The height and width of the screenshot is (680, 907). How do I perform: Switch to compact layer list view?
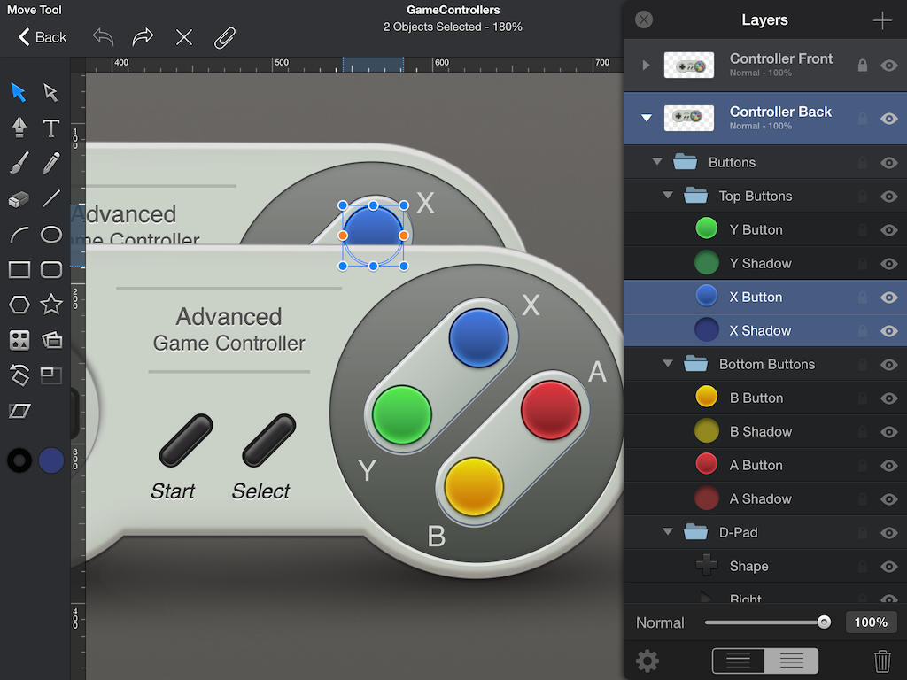coord(738,661)
